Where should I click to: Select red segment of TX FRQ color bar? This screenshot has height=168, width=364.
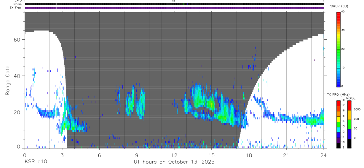click(x=339, y=103)
